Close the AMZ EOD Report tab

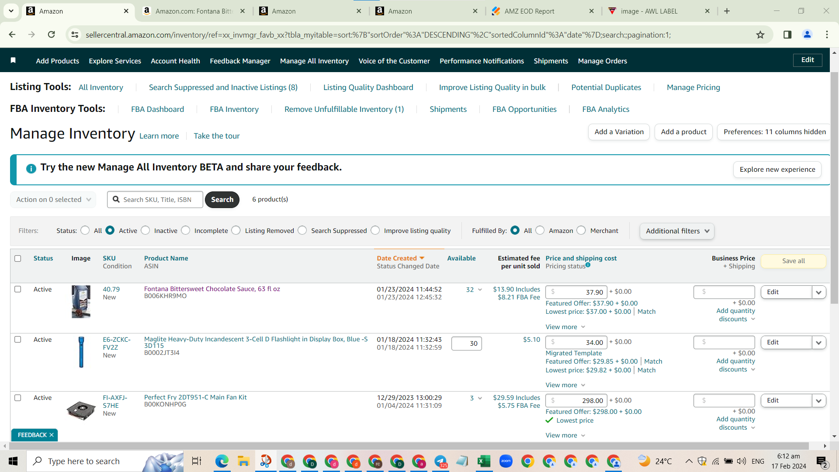coord(592,11)
